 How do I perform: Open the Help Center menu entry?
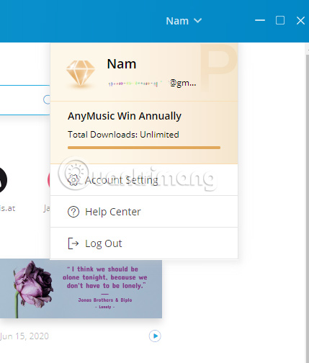[144, 212]
